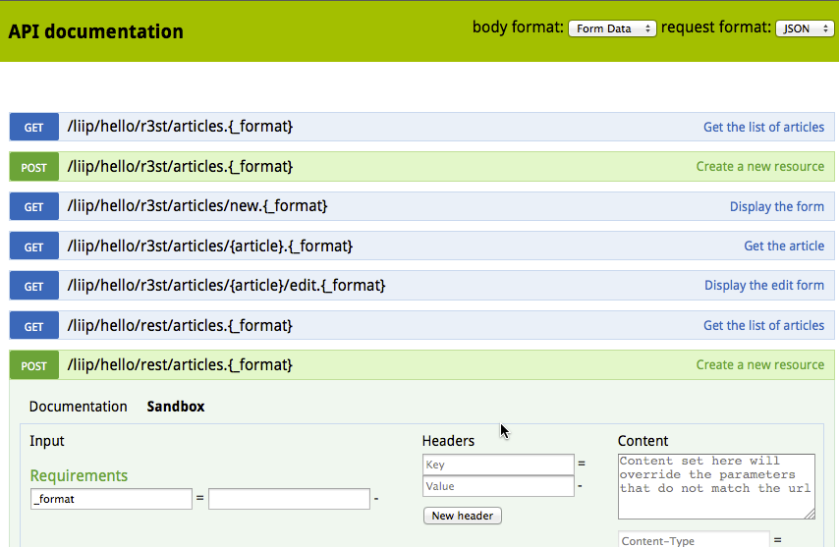Remove the _format requirement with minus
The height and width of the screenshot is (547, 839).
click(x=376, y=499)
